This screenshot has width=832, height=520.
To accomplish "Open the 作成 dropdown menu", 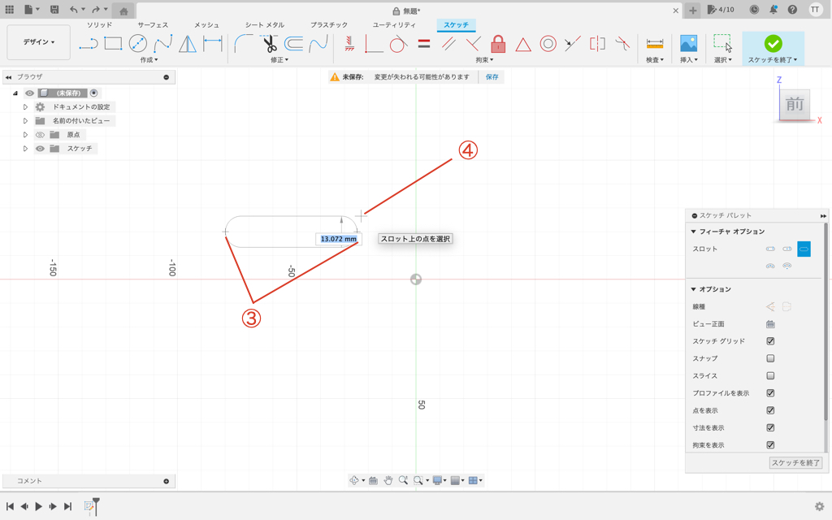I will coord(149,60).
